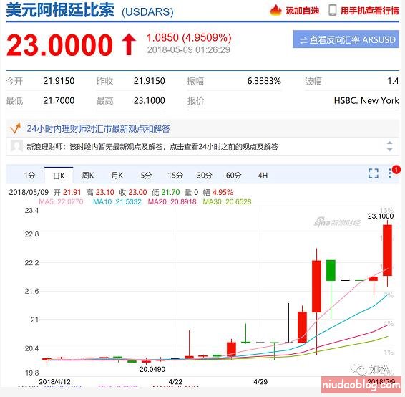Open the three-dot chart settings menu
The height and width of the screenshot is (397, 405).
click(x=390, y=173)
